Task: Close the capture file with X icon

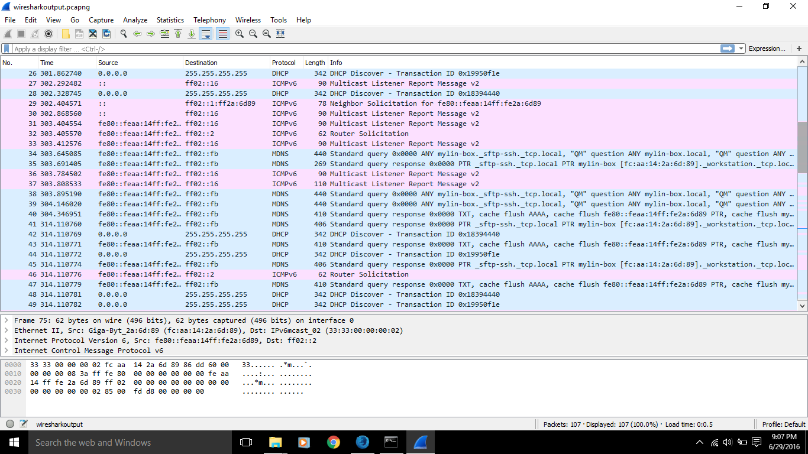Action: click(92, 34)
